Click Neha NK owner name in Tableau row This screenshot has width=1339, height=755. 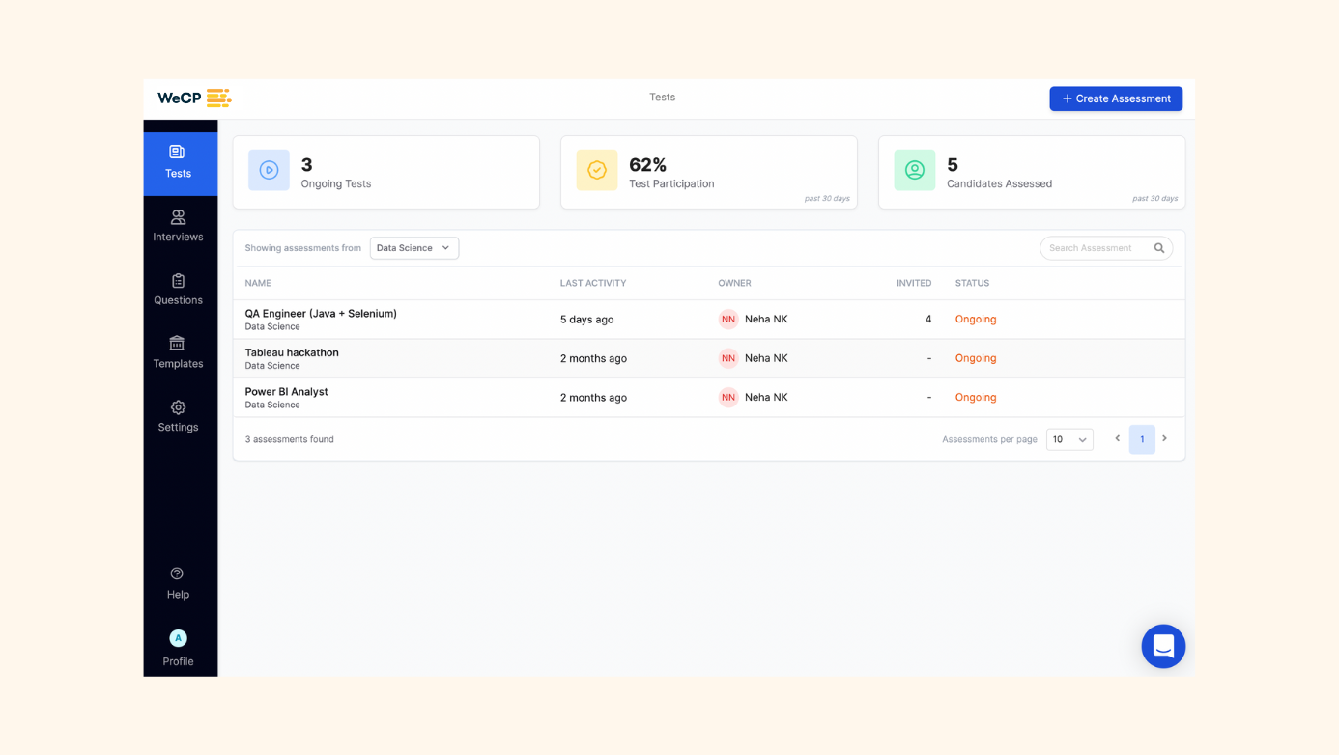(x=766, y=358)
